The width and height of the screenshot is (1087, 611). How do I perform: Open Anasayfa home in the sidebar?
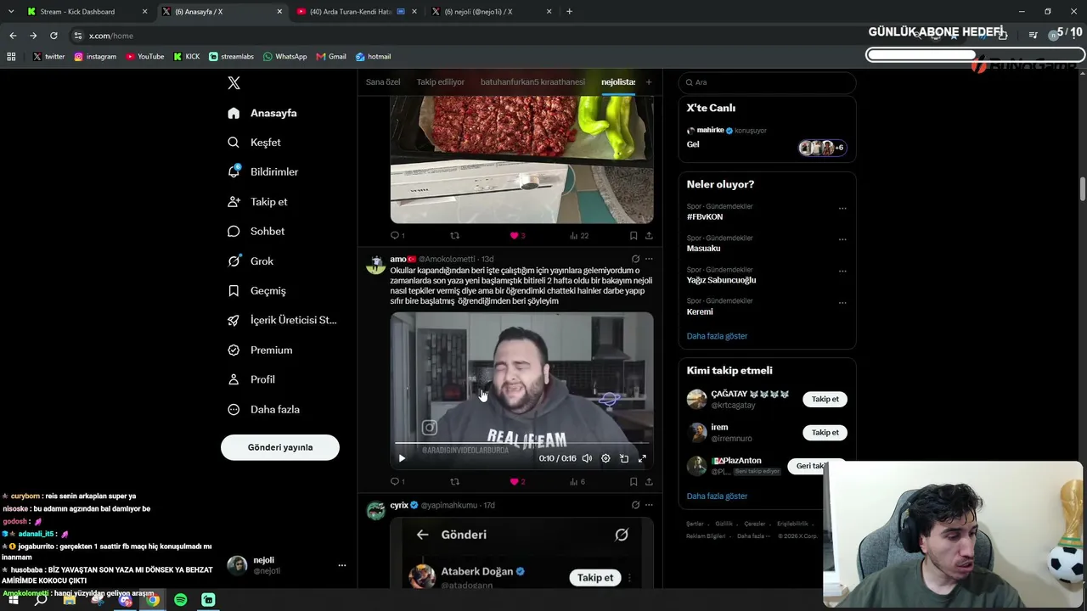(x=262, y=113)
